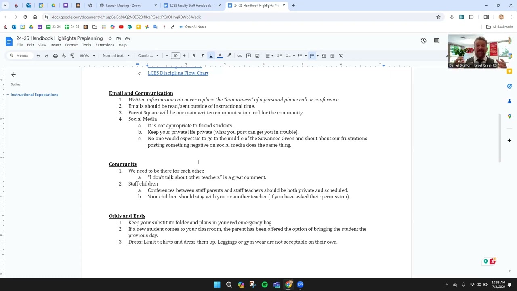Open Chrome extensions puzzle icon
The height and width of the screenshot is (291, 517).
pyautogui.click(x=471, y=17)
